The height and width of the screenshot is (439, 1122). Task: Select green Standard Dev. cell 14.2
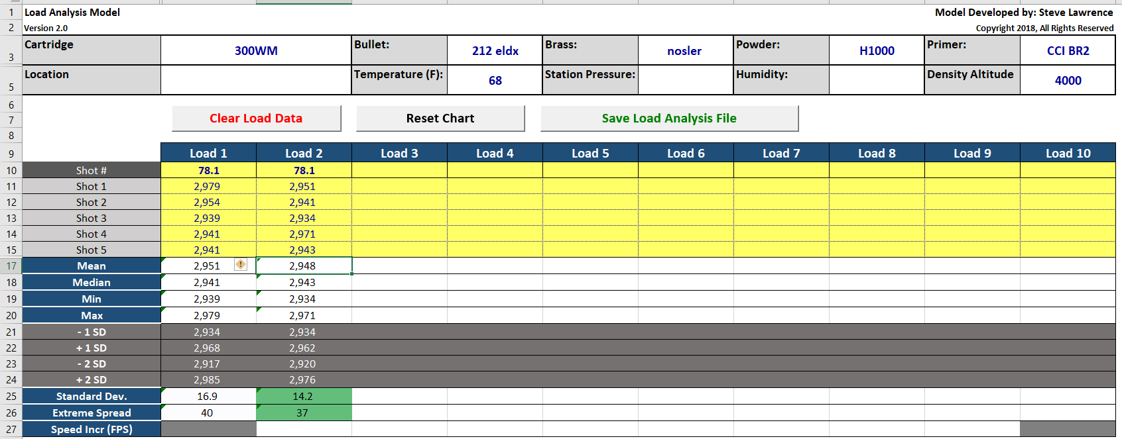pos(303,397)
